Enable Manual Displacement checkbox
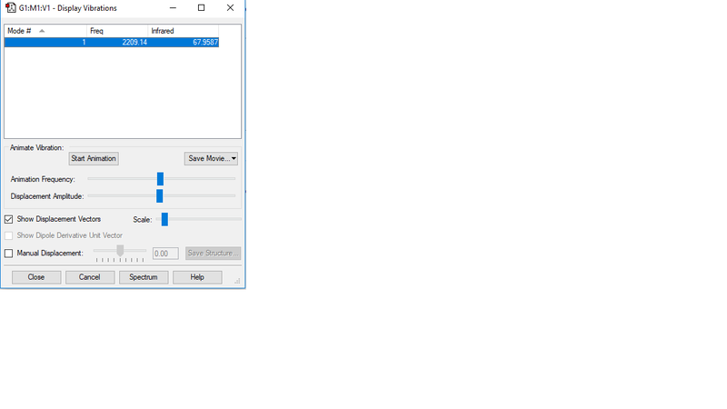 (9, 254)
